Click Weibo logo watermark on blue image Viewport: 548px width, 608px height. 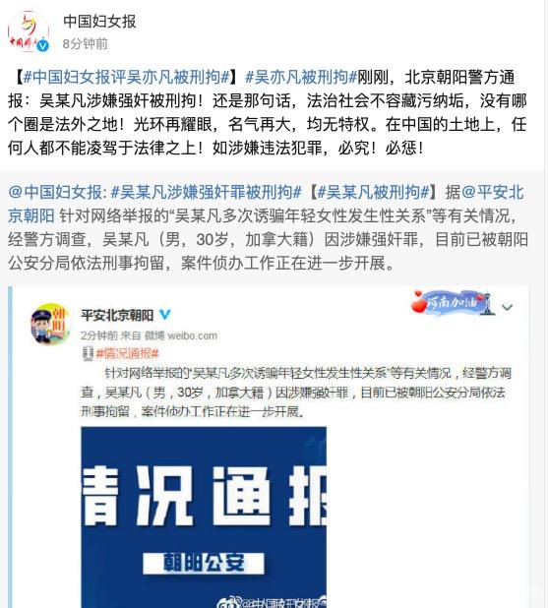click(227, 602)
